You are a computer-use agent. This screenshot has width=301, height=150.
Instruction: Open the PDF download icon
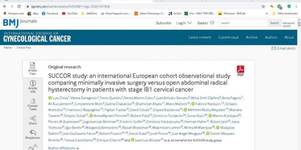[x=240, y=70]
